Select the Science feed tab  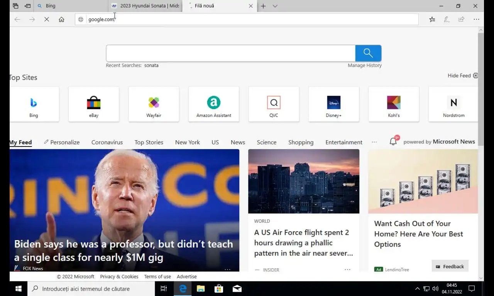(267, 142)
